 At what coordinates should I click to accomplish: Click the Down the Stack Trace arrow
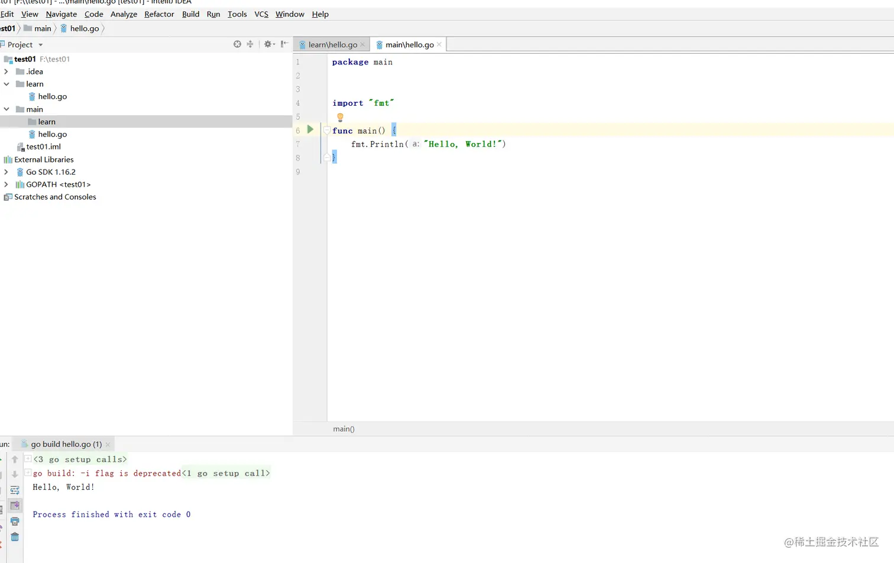pyautogui.click(x=15, y=474)
